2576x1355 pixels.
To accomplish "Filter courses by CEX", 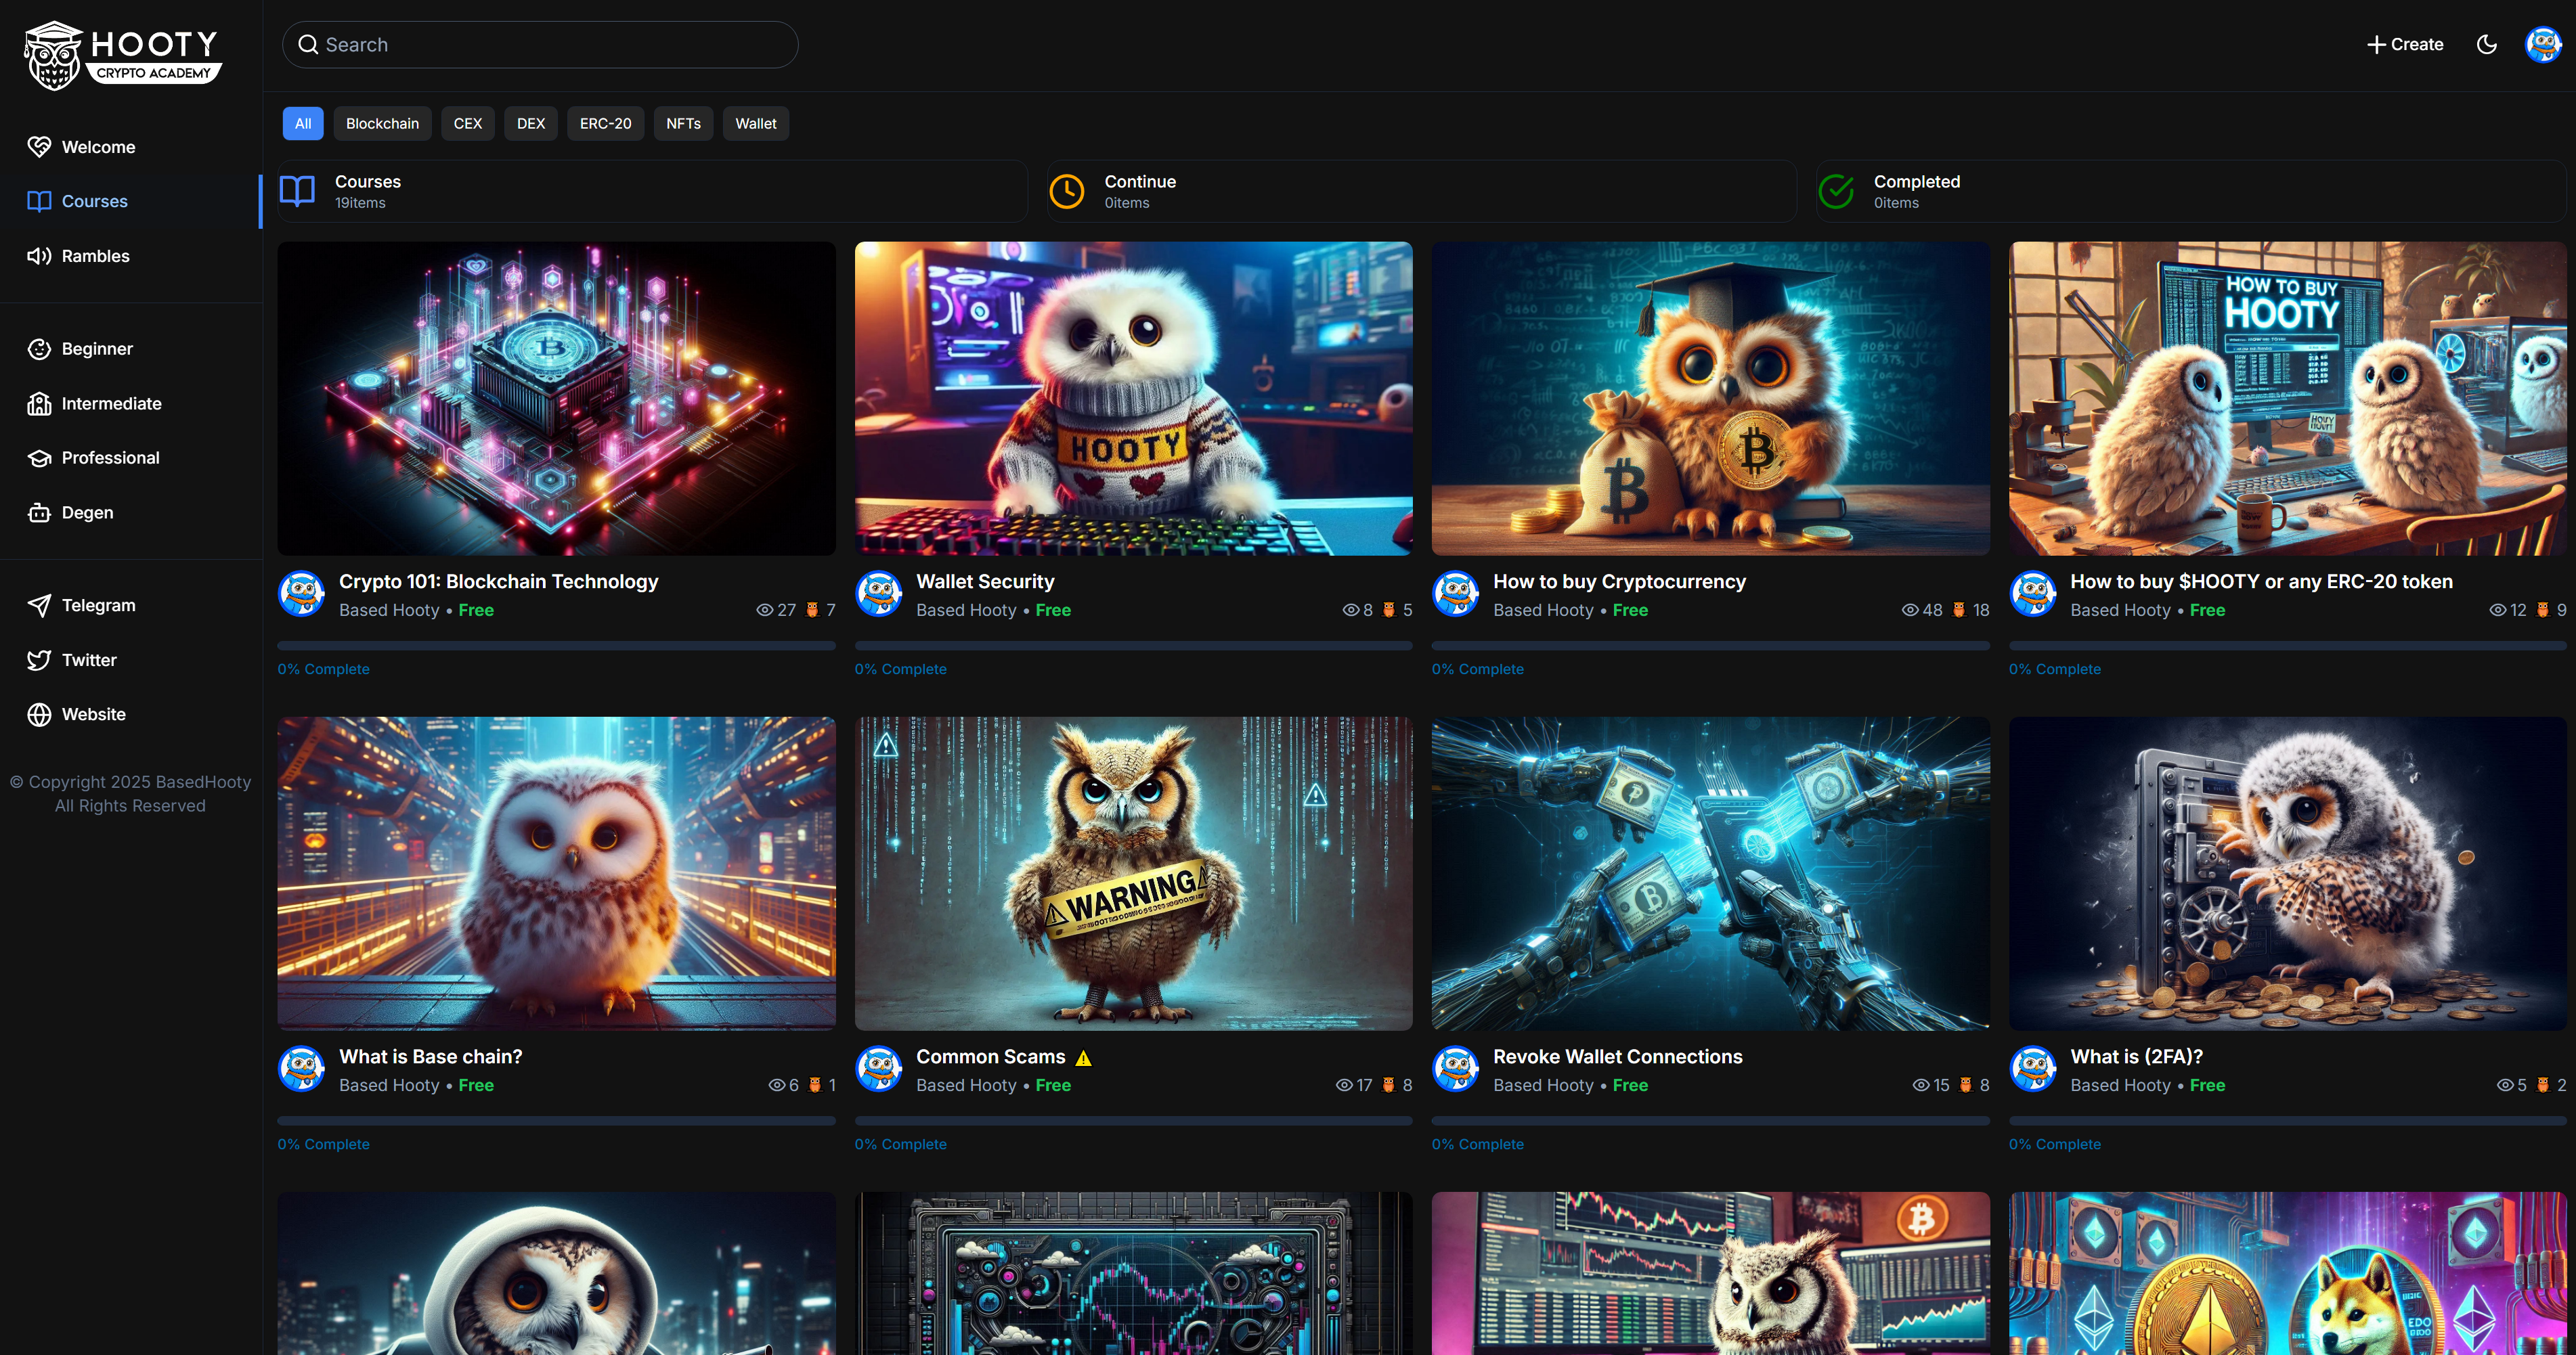I will point(468,124).
